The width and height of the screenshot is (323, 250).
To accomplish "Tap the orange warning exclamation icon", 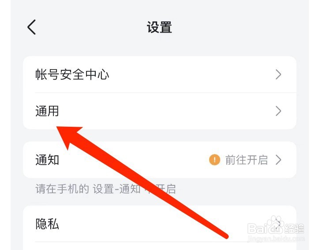I will click(214, 160).
